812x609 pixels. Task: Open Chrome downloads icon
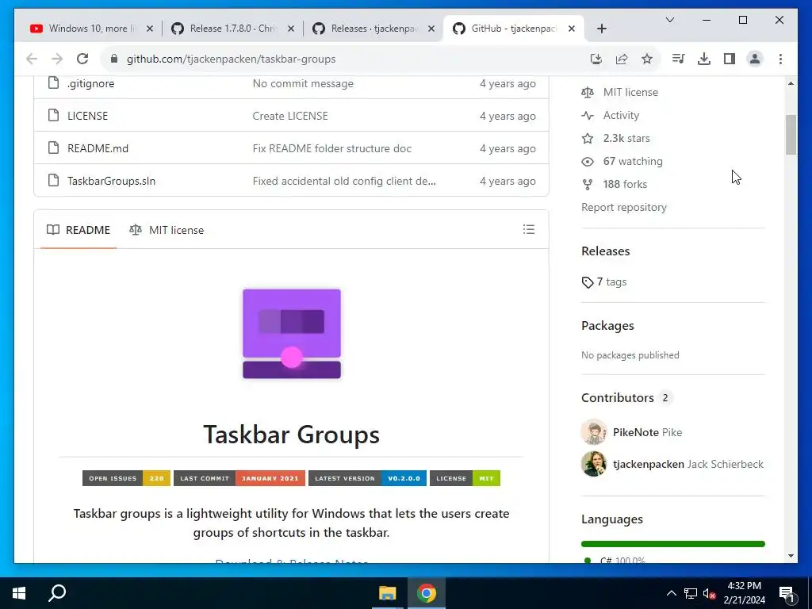pyautogui.click(x=704, y=59)
